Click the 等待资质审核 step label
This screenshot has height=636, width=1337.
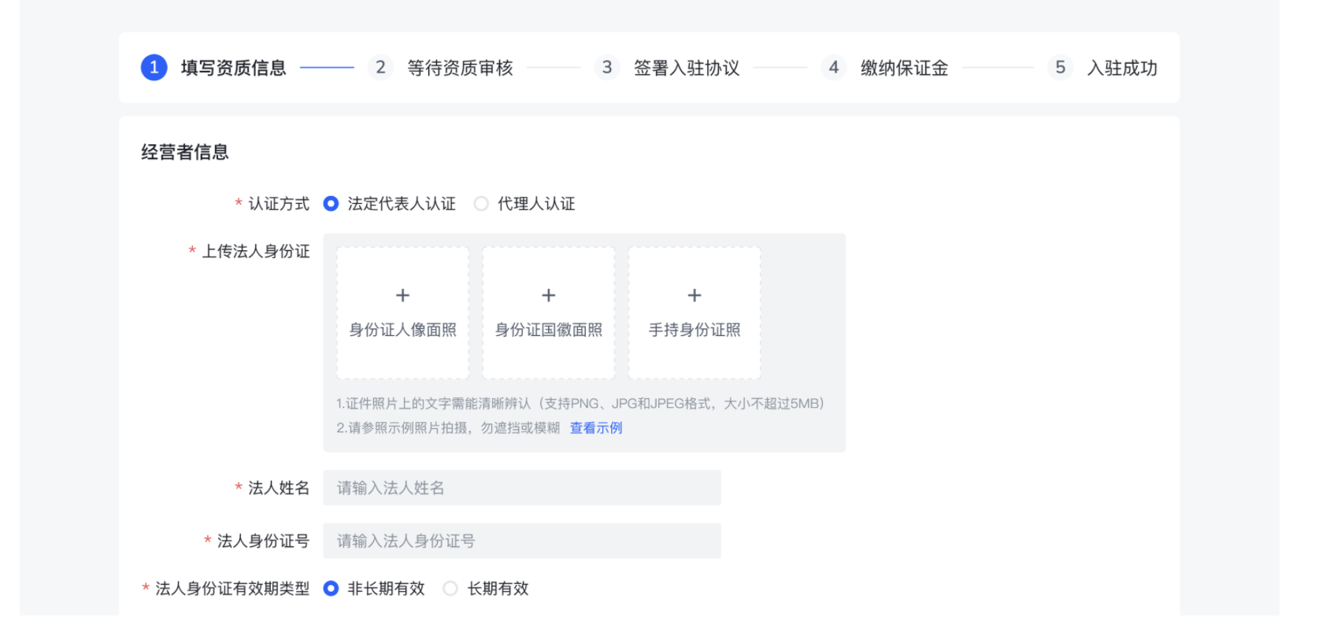pos(460,68)
